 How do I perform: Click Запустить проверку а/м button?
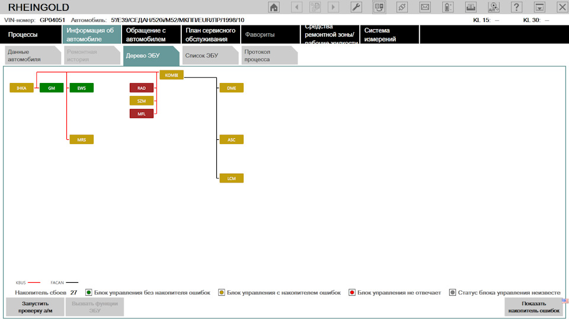pyautogui.click(x=35, y=307)
